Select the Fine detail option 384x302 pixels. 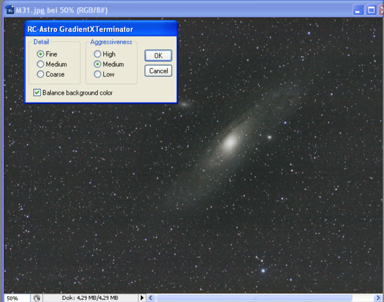click(41, 54)
